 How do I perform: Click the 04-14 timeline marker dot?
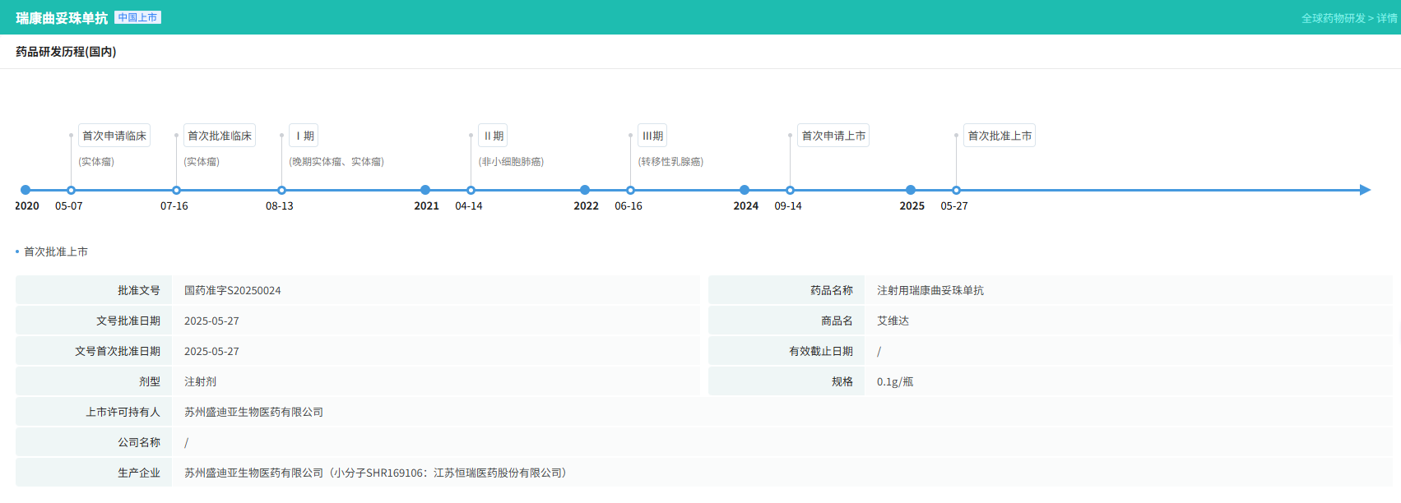(x=471, y=190)
